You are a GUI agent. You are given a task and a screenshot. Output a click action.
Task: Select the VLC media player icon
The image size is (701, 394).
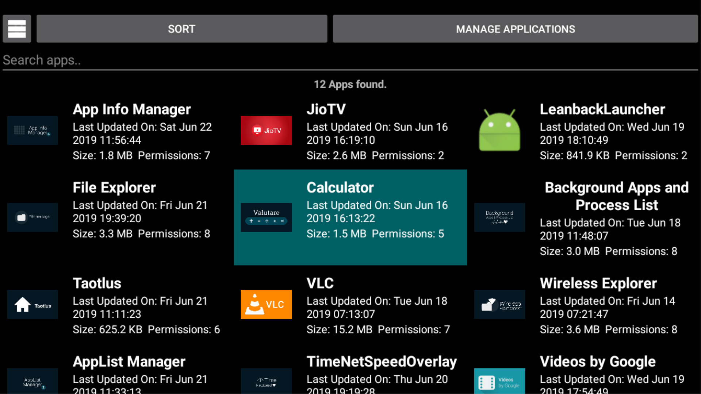pos(266,304)
